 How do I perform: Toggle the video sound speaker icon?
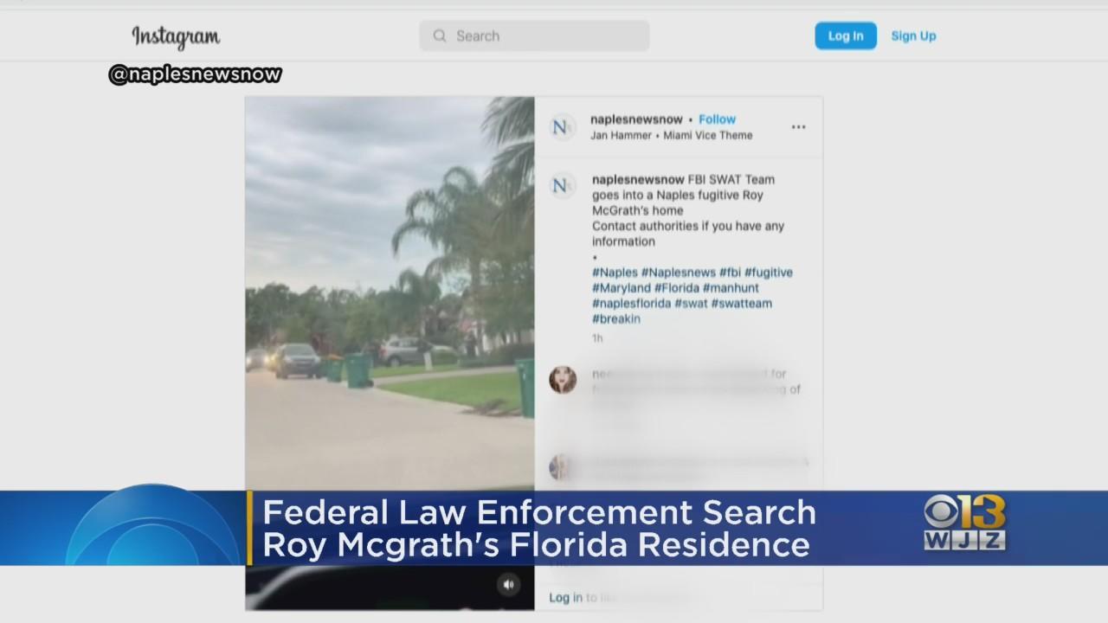(x=508, y=584)
